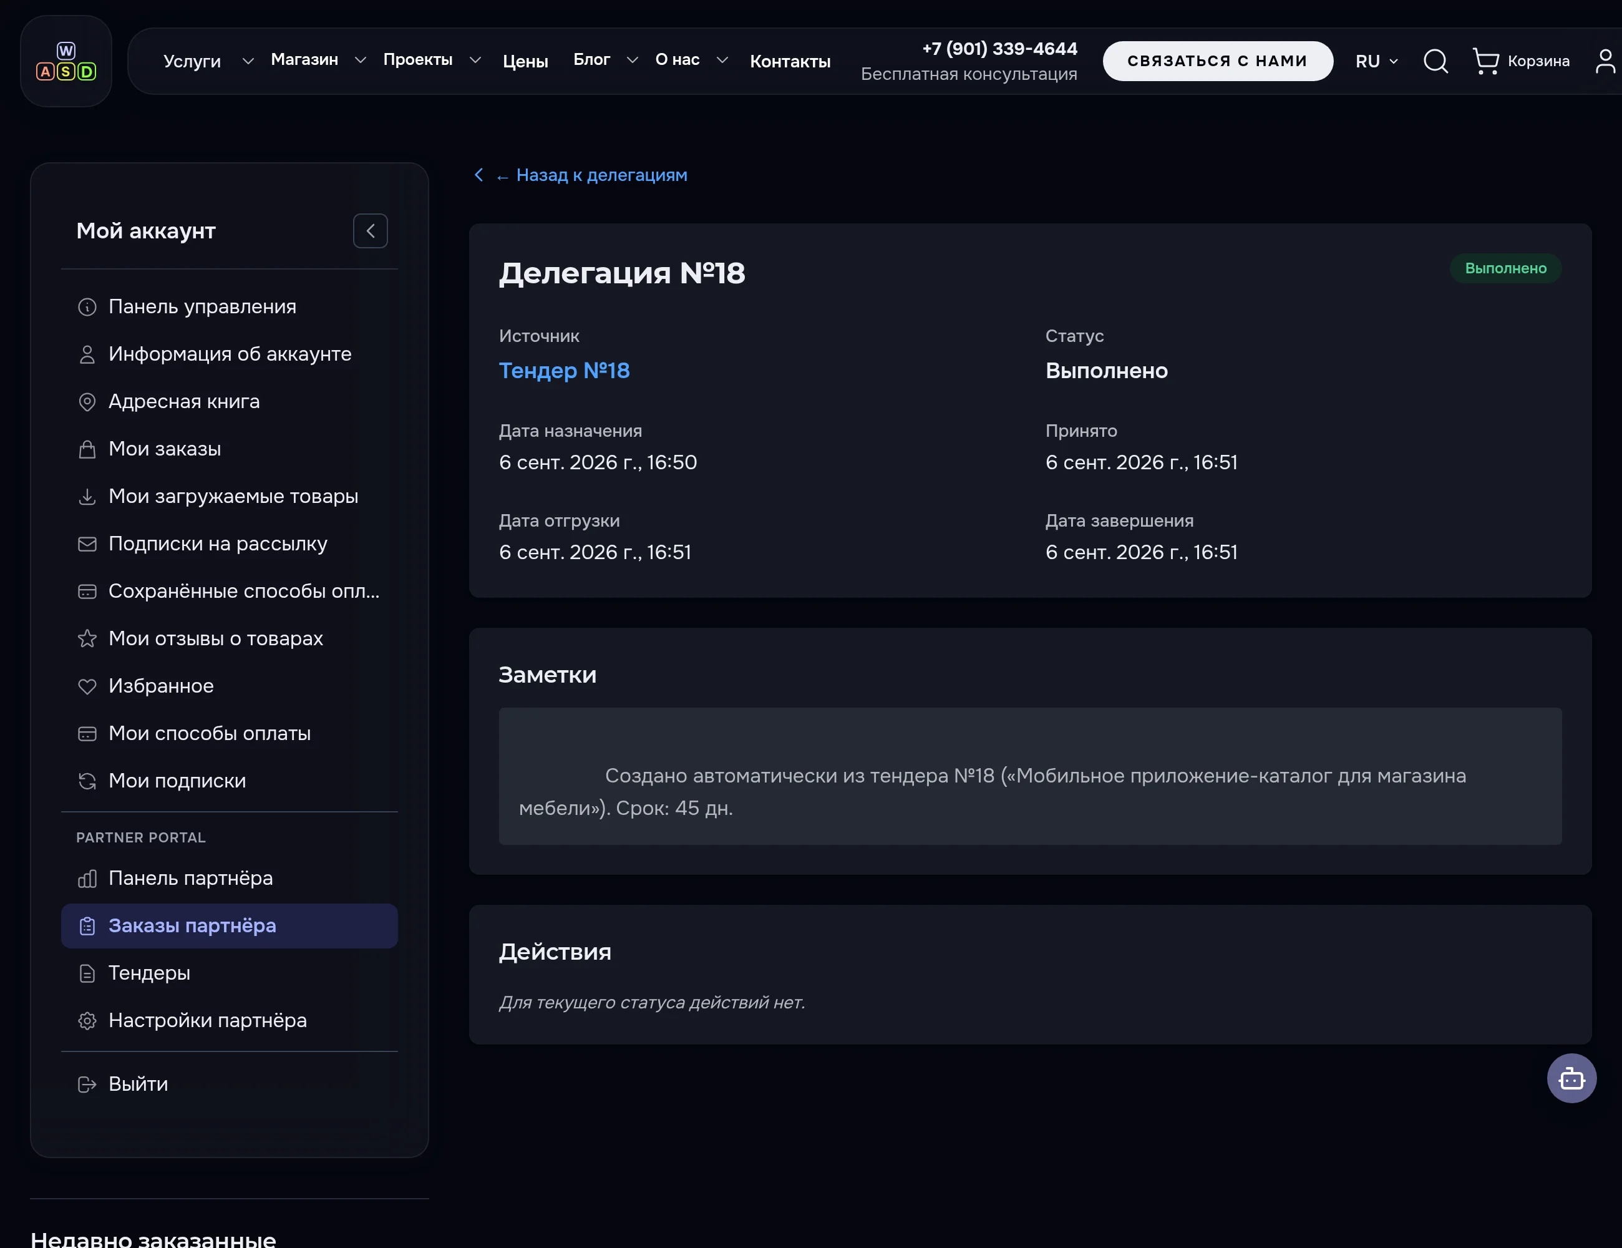This screenshot has height=1248, width=1622.
Task: Open the RU language selector
Action: click(x=1376, y=61)
